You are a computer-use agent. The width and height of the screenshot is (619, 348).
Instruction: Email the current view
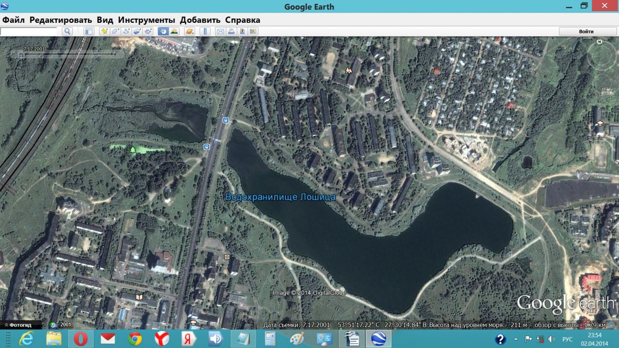point(220,32)
